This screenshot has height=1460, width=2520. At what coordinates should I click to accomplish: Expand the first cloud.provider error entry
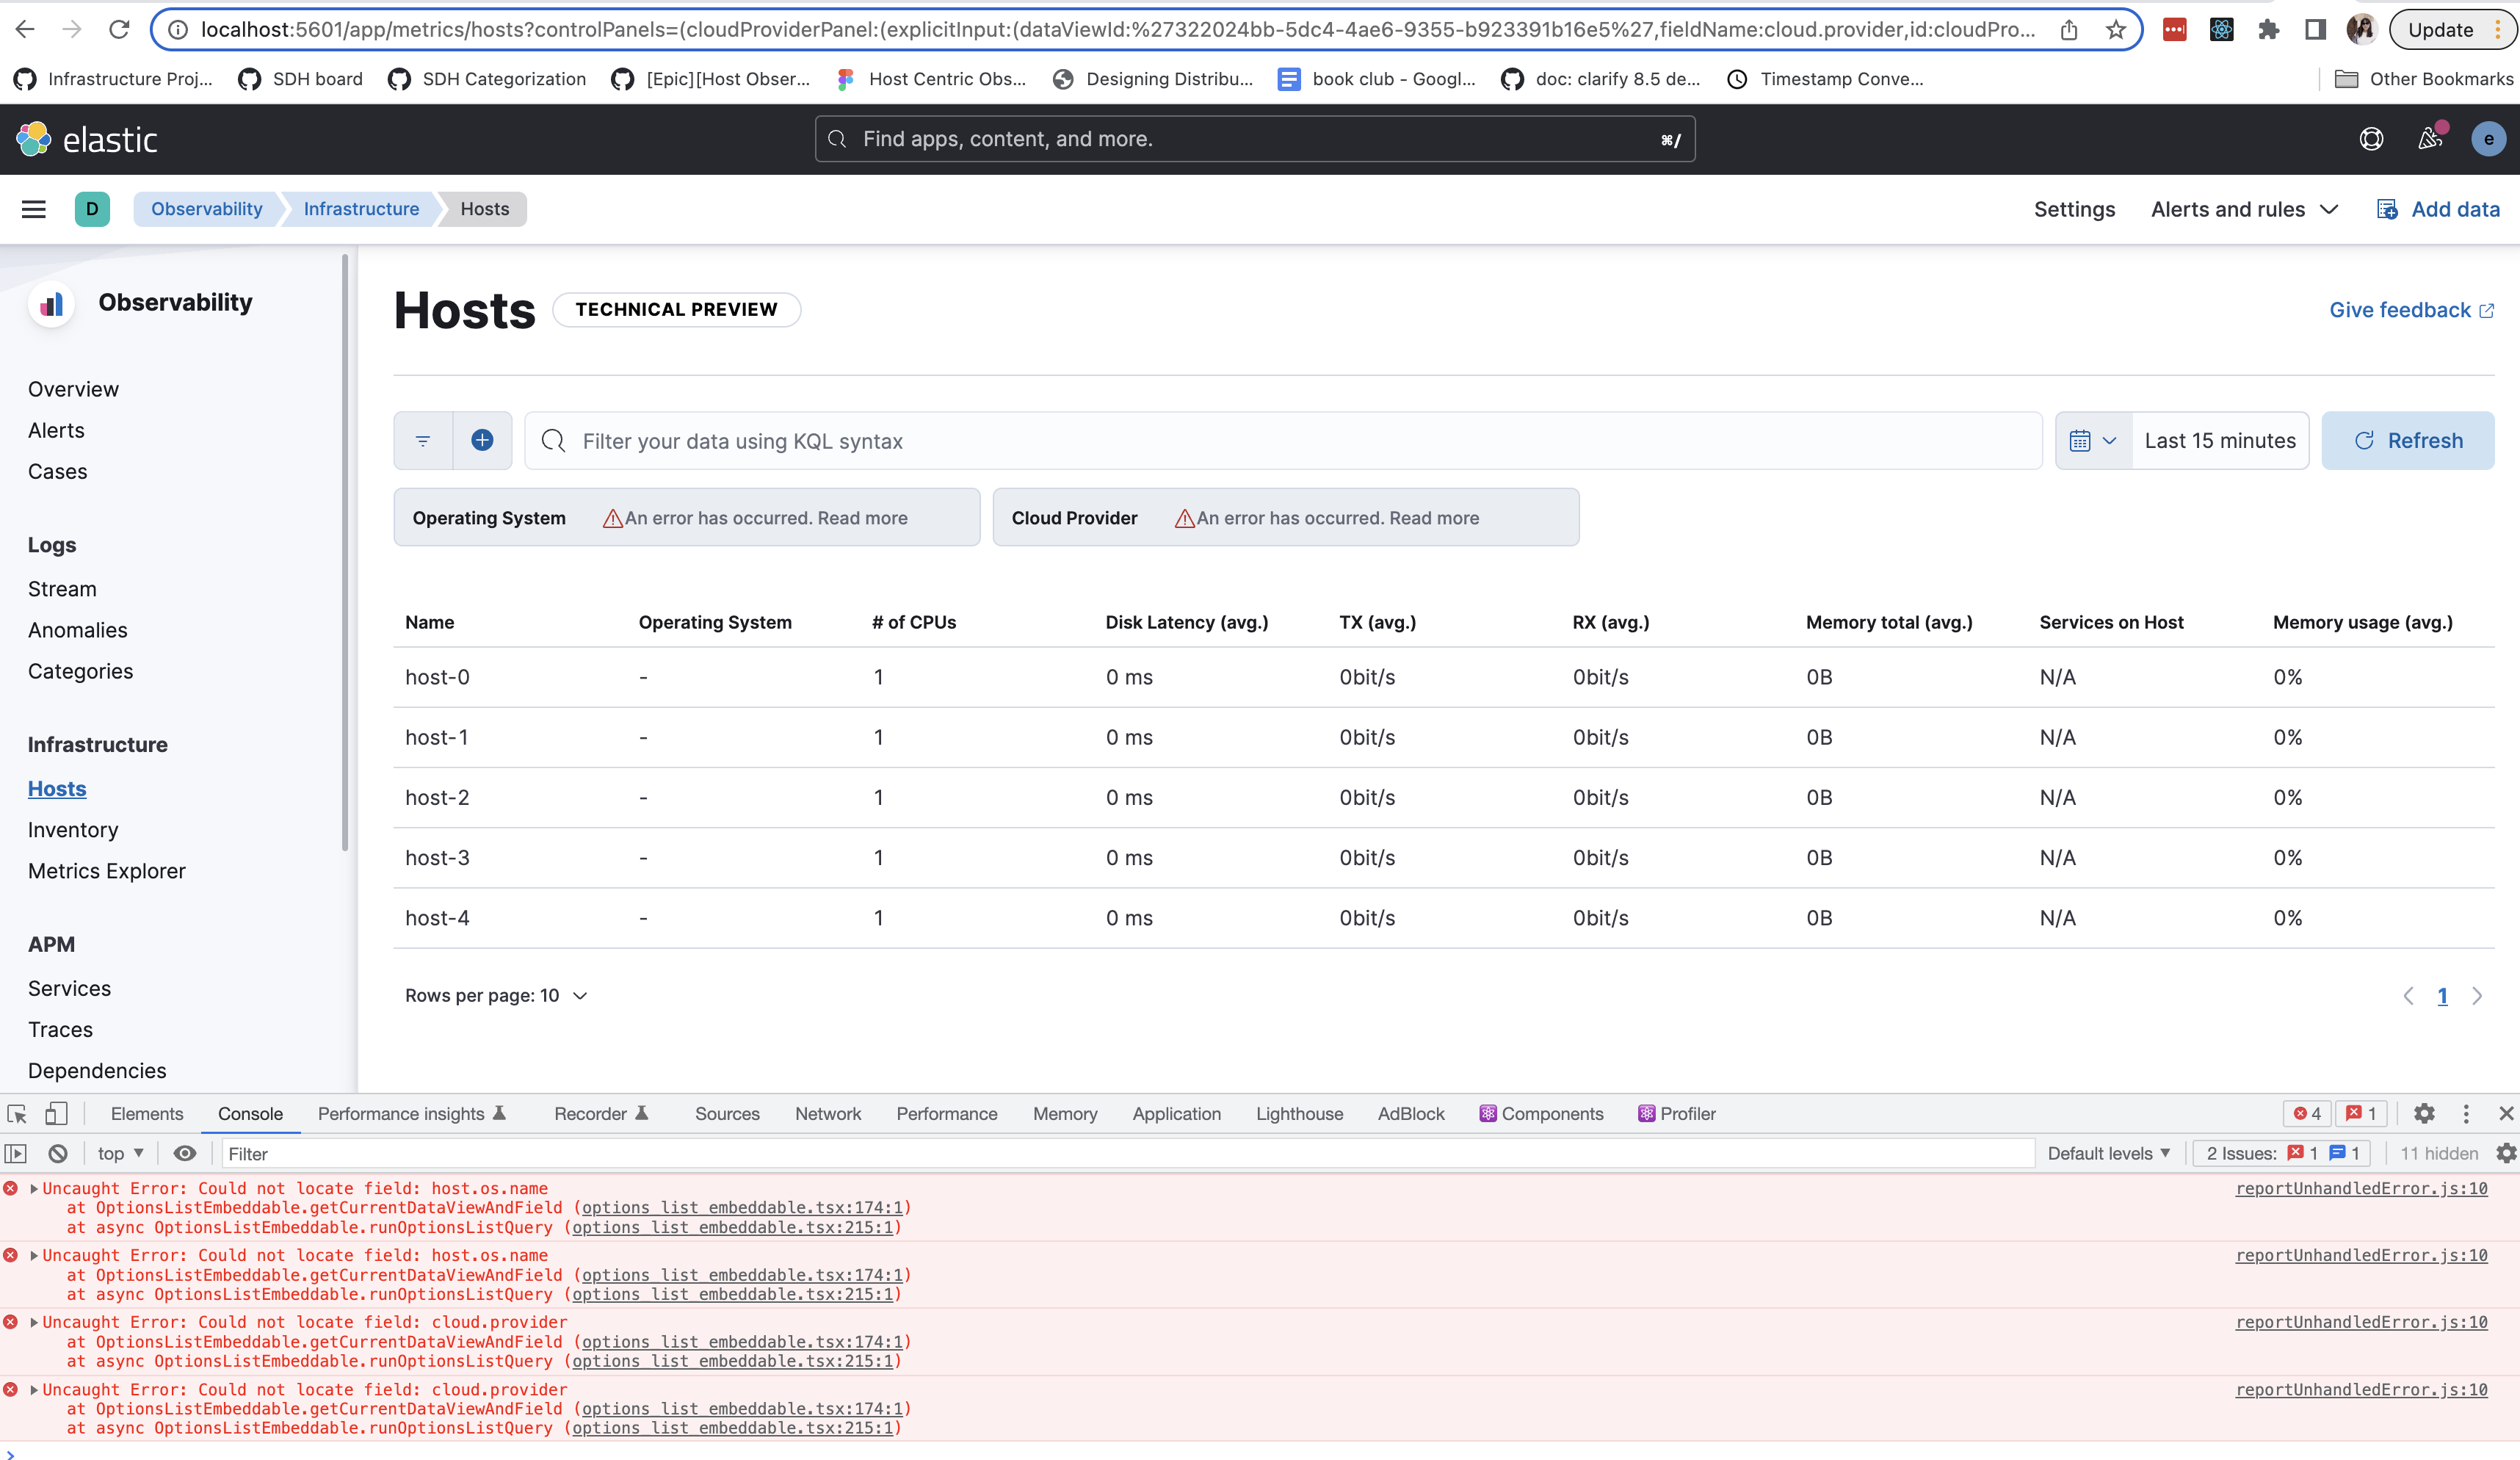34,1322
